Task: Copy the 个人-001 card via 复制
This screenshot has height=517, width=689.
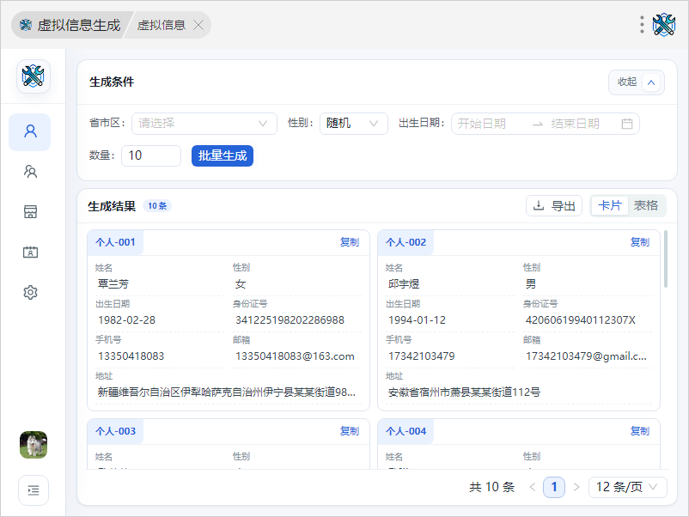Action: tap(350, 242)
